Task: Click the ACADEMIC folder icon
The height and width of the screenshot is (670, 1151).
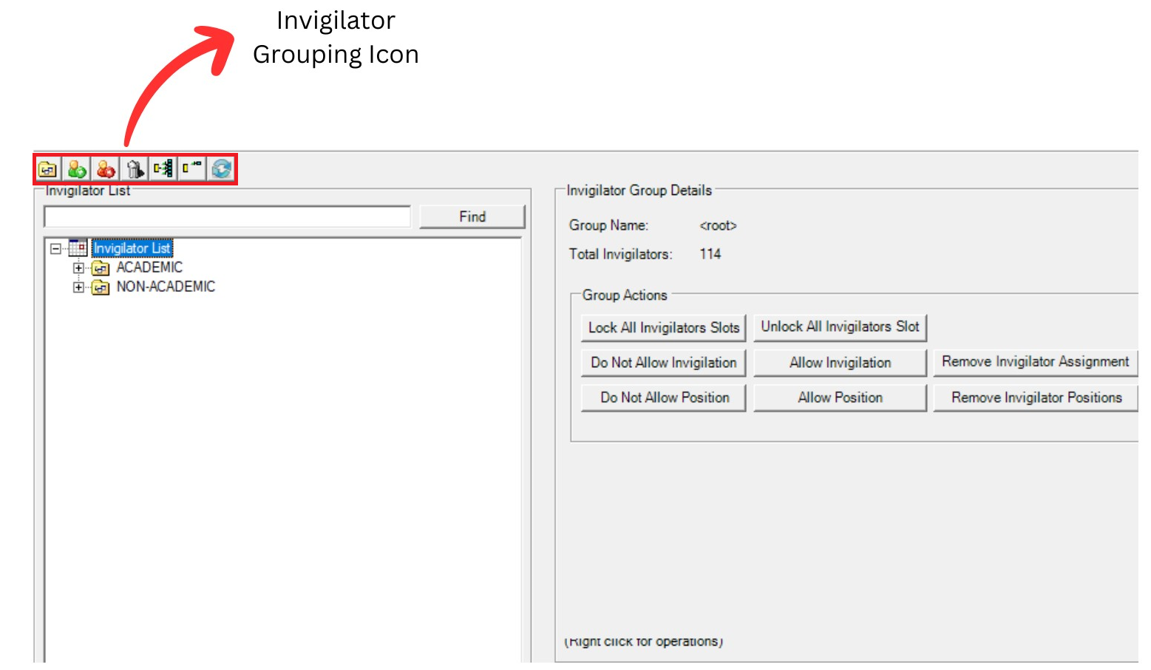Action: (x=101, y=268)
